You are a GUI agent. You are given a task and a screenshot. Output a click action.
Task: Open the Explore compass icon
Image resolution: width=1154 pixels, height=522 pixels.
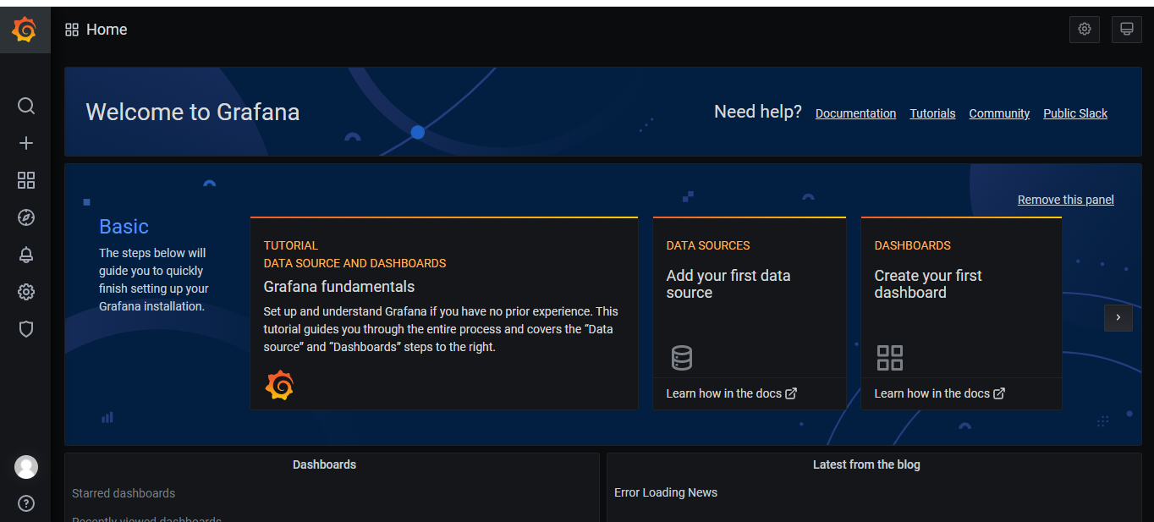click(x=26, y=217)
